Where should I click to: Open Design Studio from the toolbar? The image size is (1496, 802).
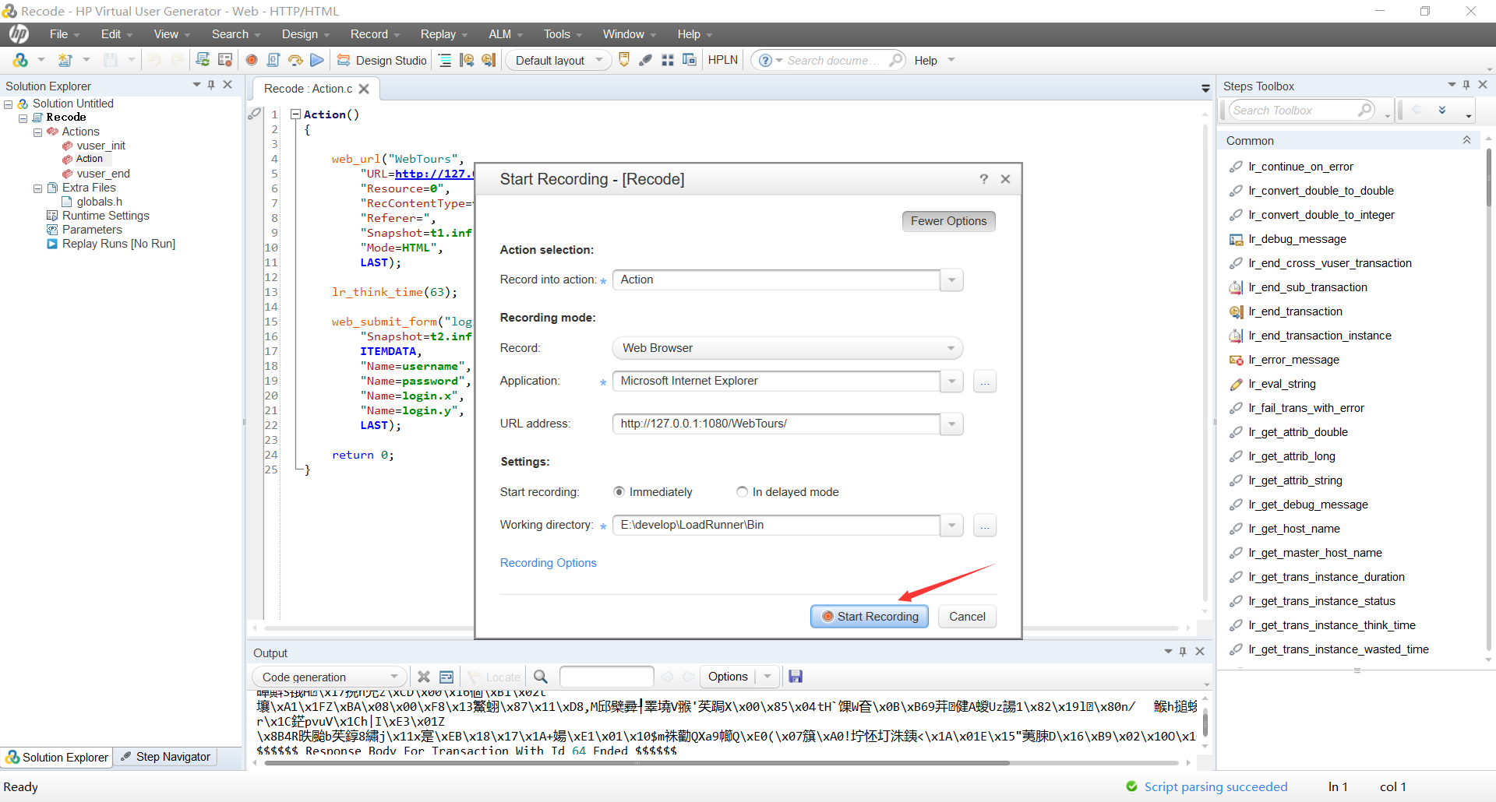382,60
